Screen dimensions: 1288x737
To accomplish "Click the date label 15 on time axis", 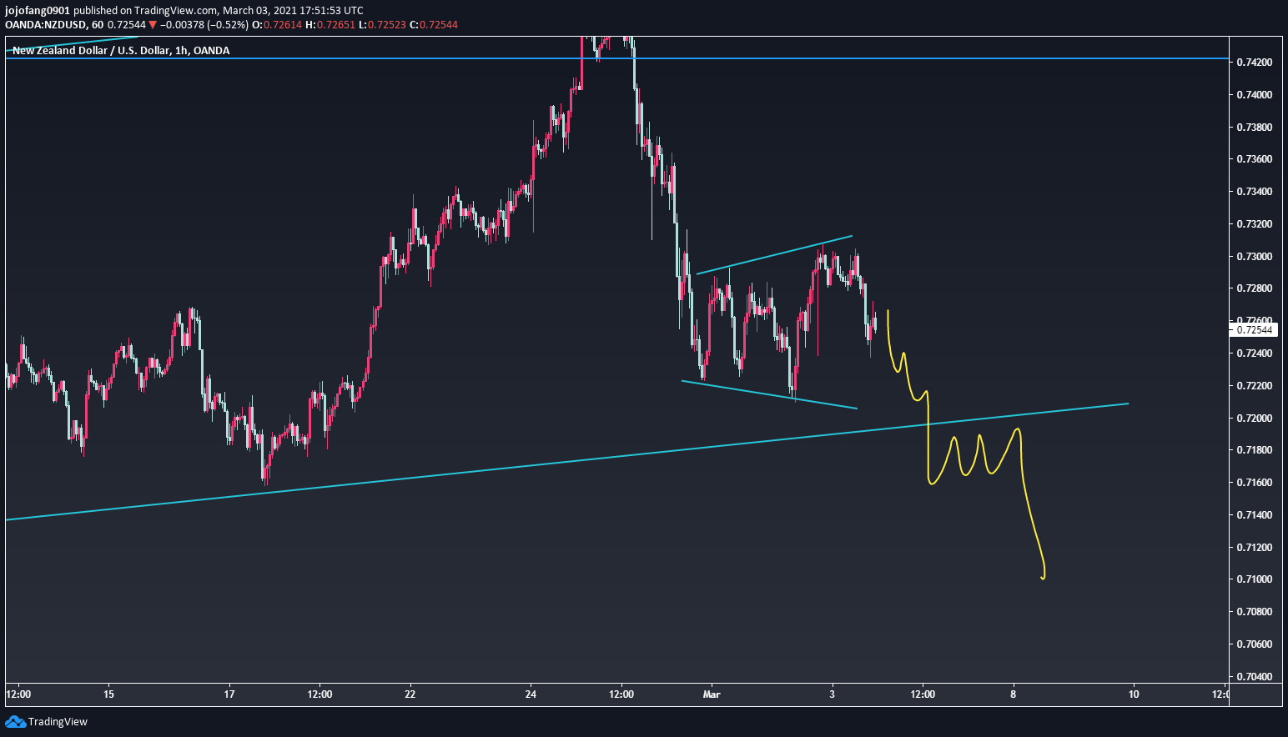I will click(x=108, y=694).
